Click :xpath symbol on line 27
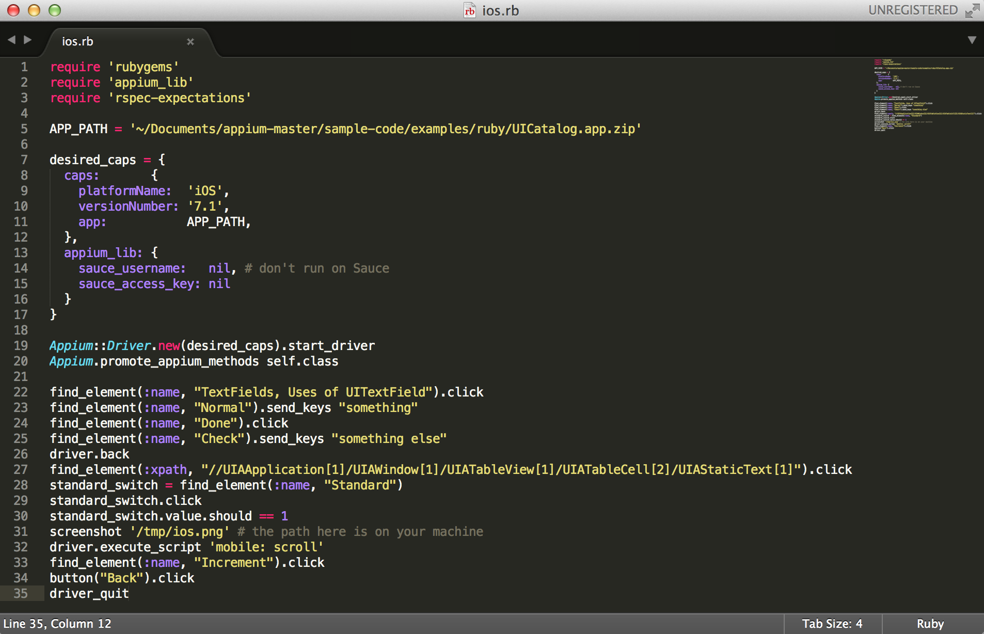The width and height of the screenshot is (984, 634). (x=165, y=470)
